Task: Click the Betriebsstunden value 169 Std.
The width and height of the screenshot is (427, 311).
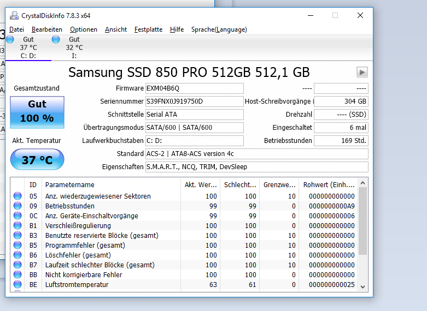Action: 341,141
